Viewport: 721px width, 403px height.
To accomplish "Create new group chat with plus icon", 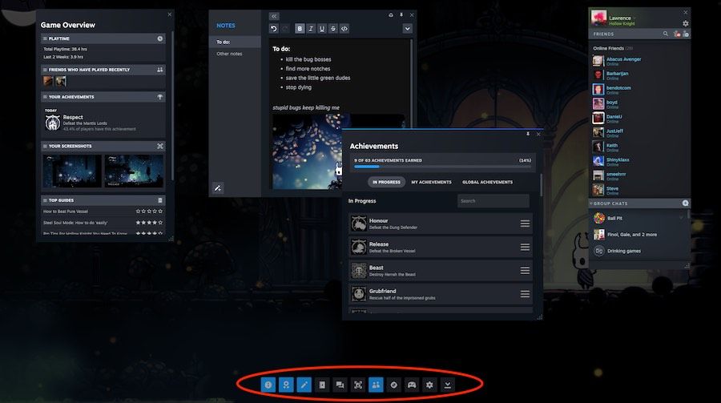I will tap(685, 204).
